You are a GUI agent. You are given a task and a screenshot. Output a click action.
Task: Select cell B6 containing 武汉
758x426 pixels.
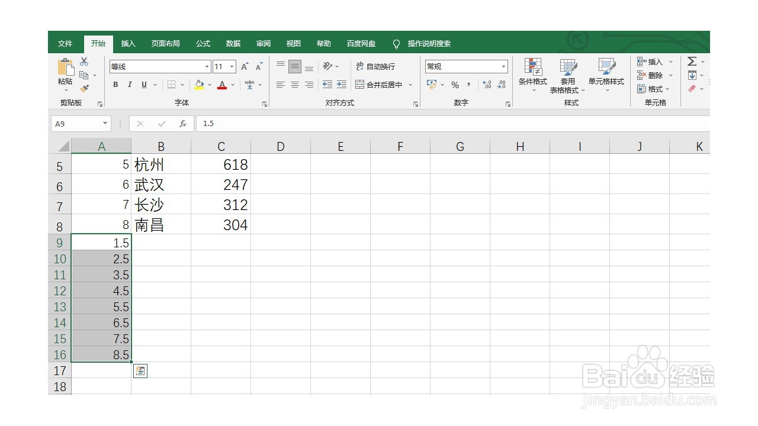click(161, 185)
